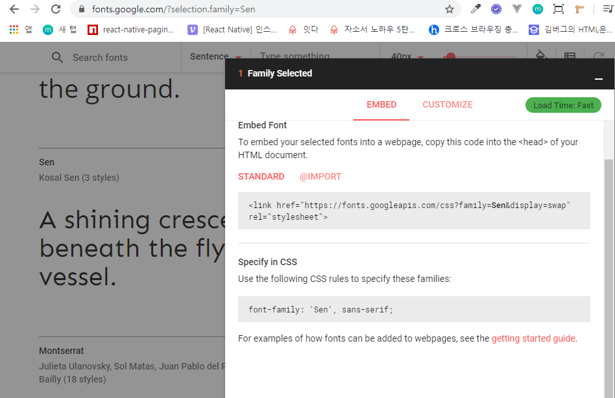Select the STANDARD embed option

click(261, 177)
